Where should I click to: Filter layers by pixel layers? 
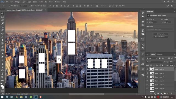click(x=159, y=58)
